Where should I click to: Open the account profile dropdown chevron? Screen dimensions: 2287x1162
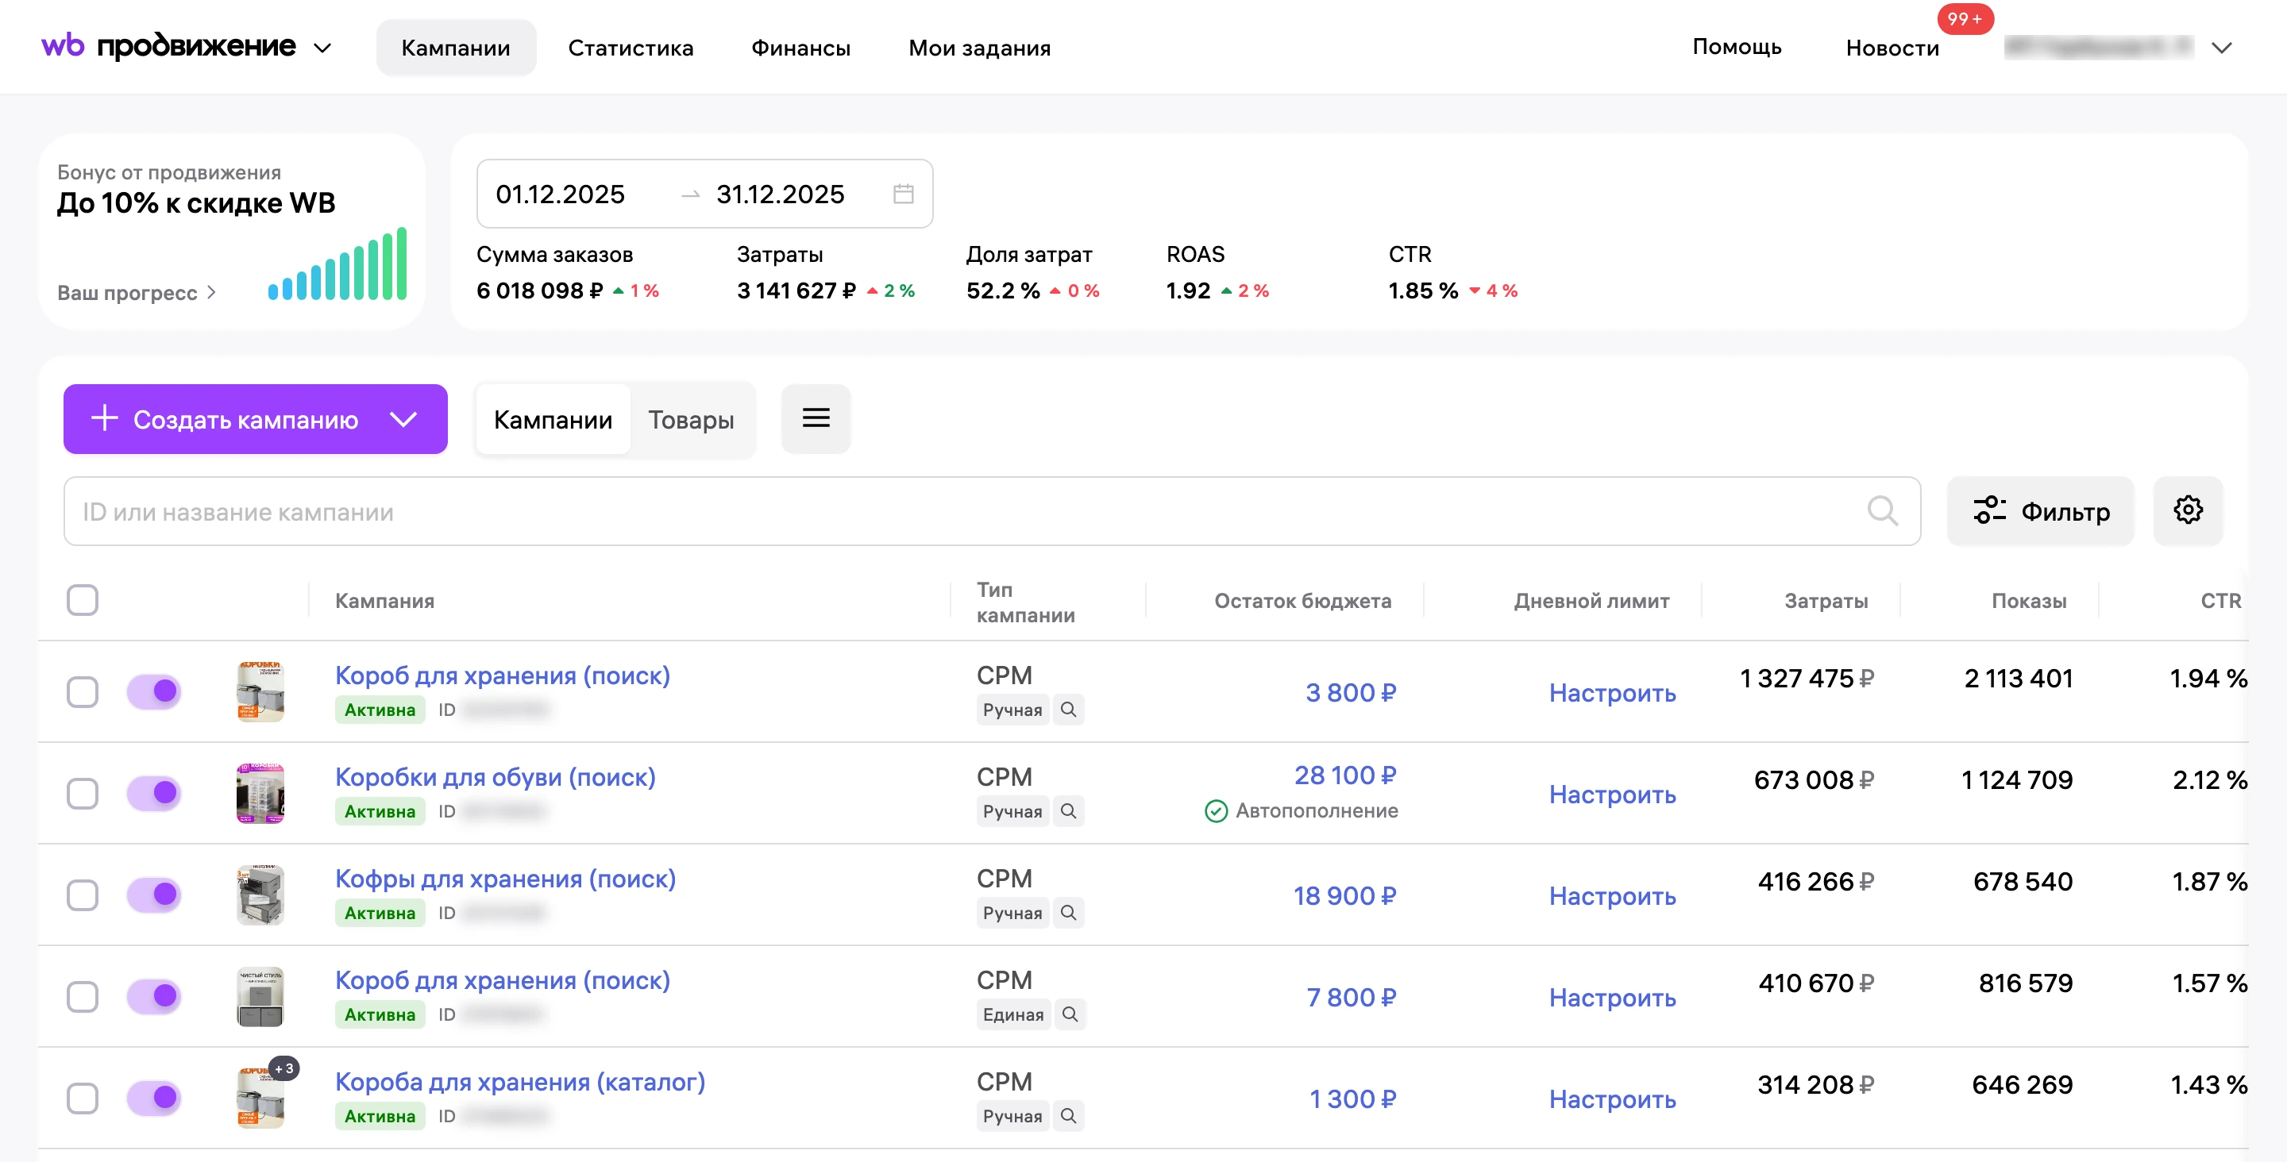pos(2220,48)
